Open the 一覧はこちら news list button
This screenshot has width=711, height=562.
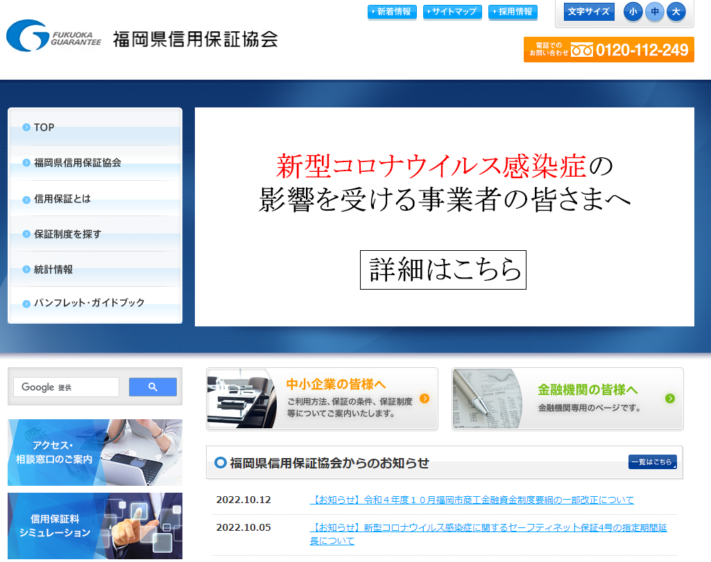click(652, 462)
